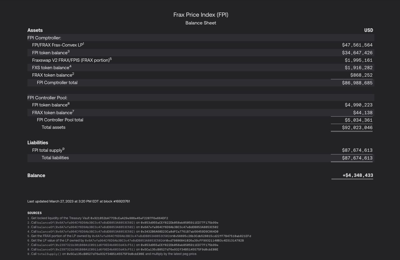Click the Total assets value $92,023,046

click(357, 128)
